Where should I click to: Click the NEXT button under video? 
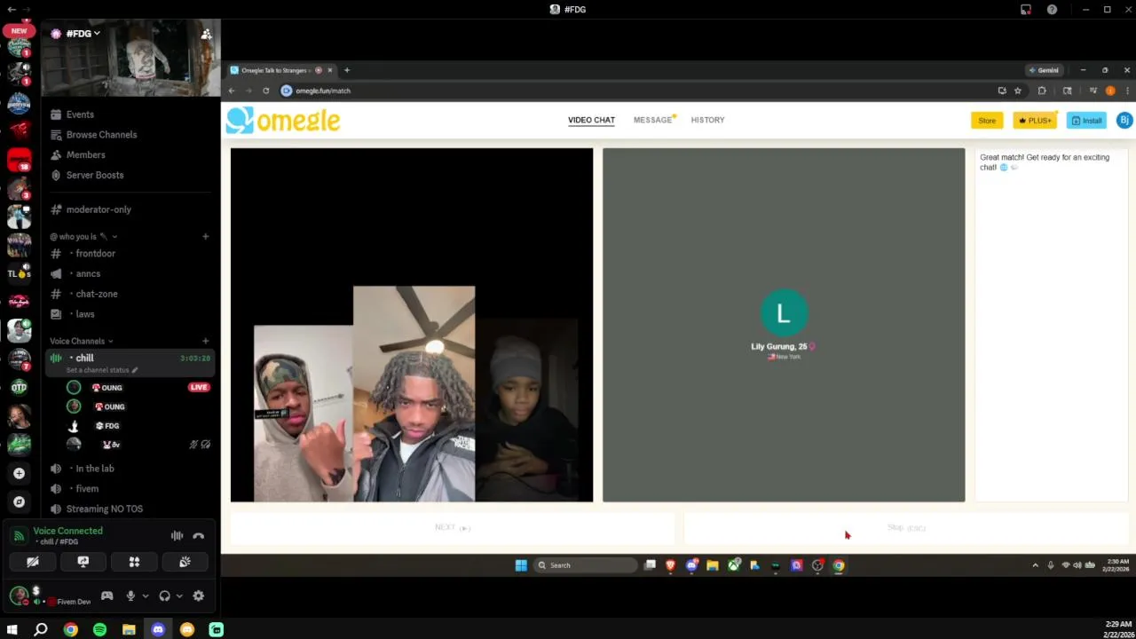453,527
